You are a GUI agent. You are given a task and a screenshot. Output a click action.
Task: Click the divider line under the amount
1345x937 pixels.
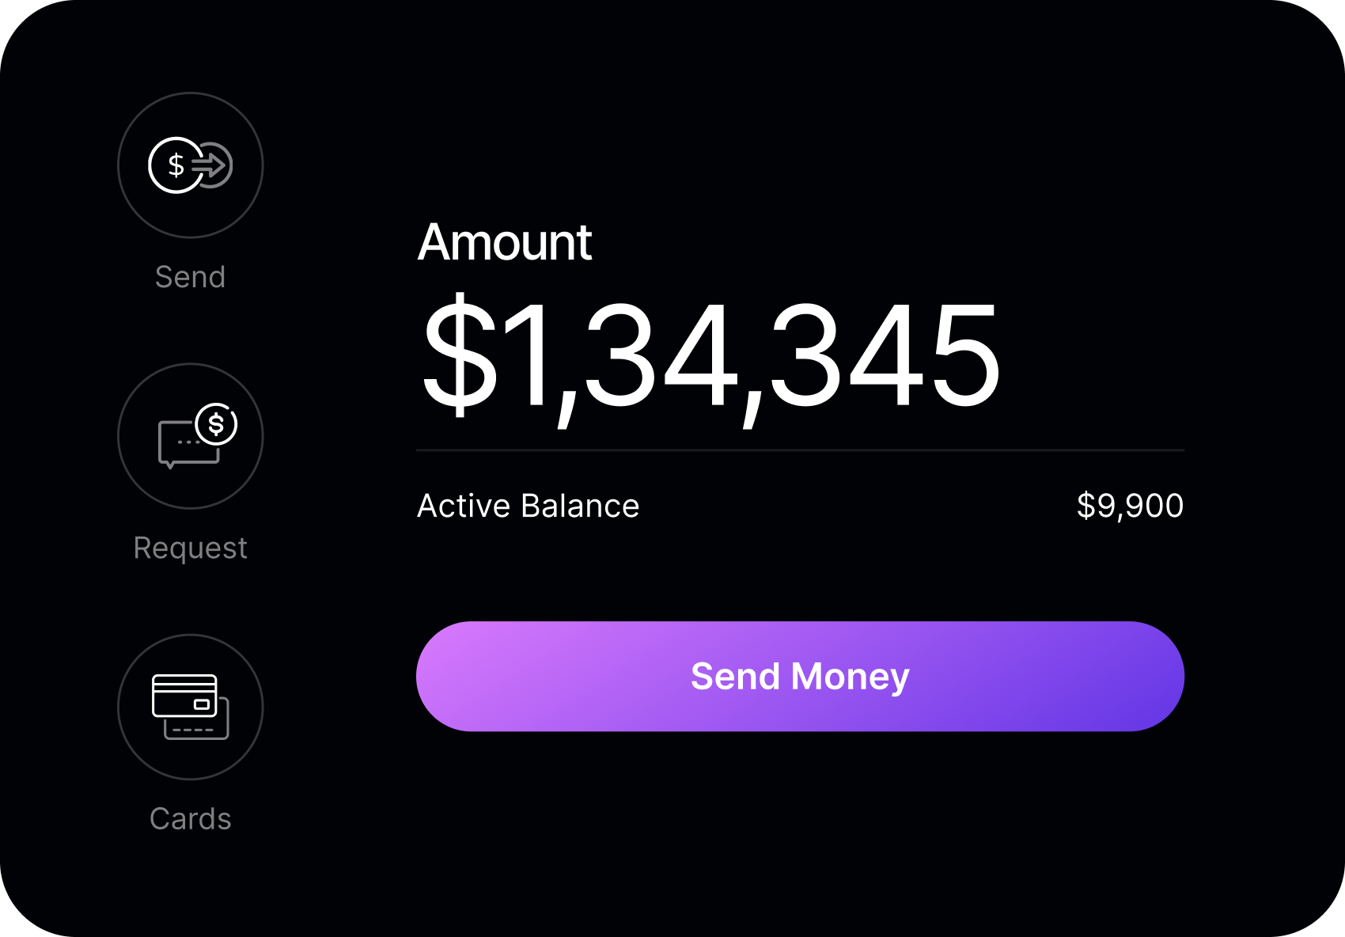(800, 450)
